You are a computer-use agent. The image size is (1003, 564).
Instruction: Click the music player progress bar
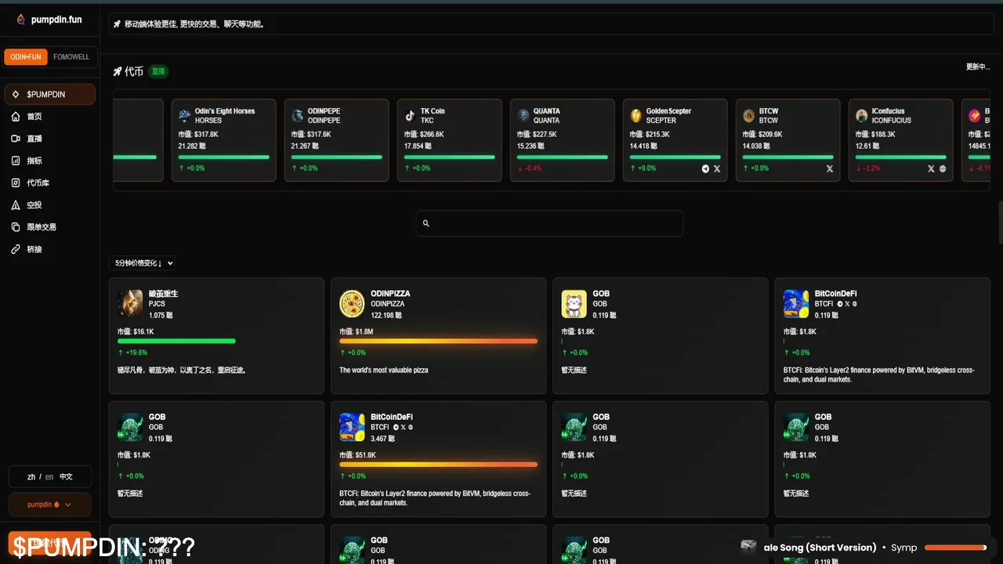(955, 548)
